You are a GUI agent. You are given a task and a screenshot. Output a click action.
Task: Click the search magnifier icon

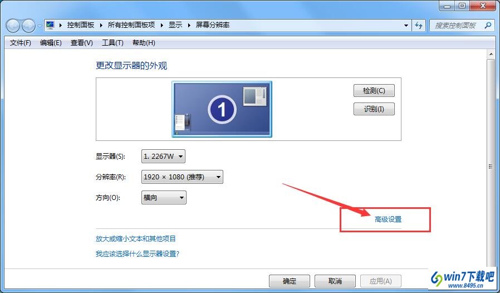488,25
